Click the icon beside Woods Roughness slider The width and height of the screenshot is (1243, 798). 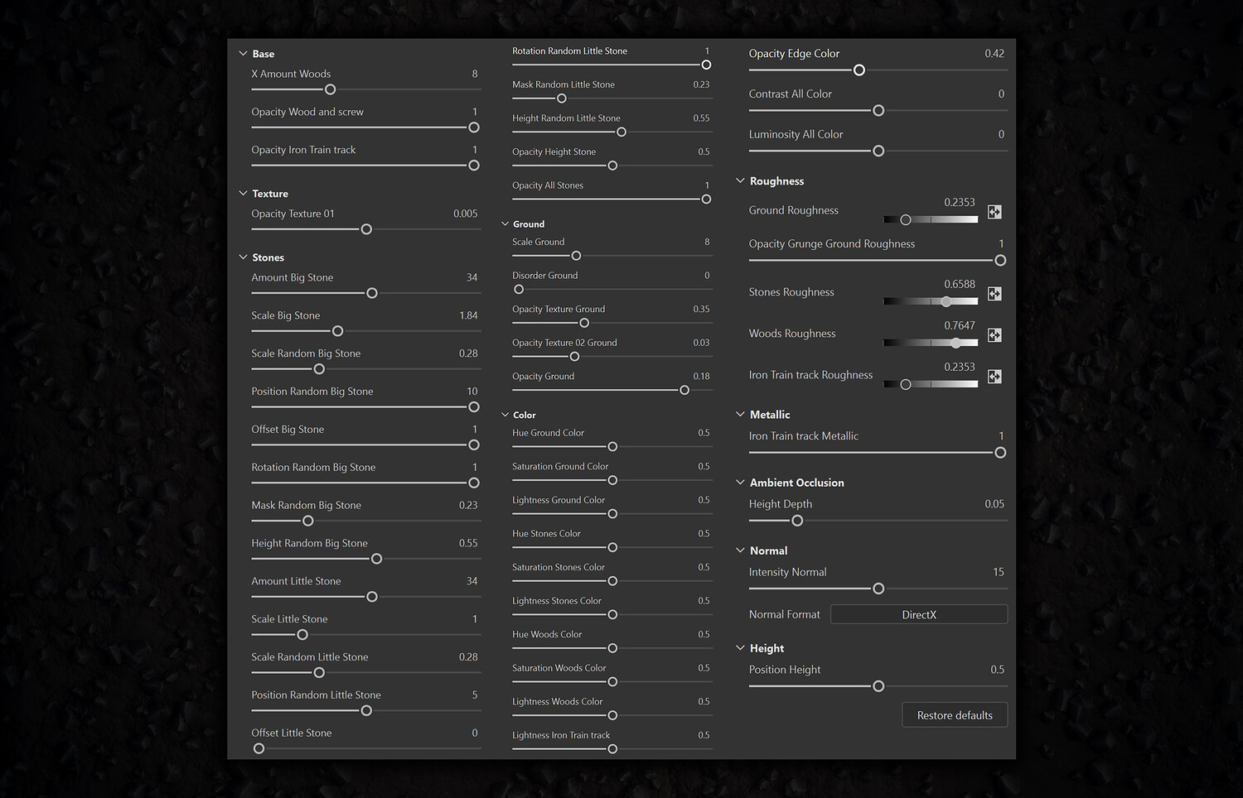tap(994, 335)
